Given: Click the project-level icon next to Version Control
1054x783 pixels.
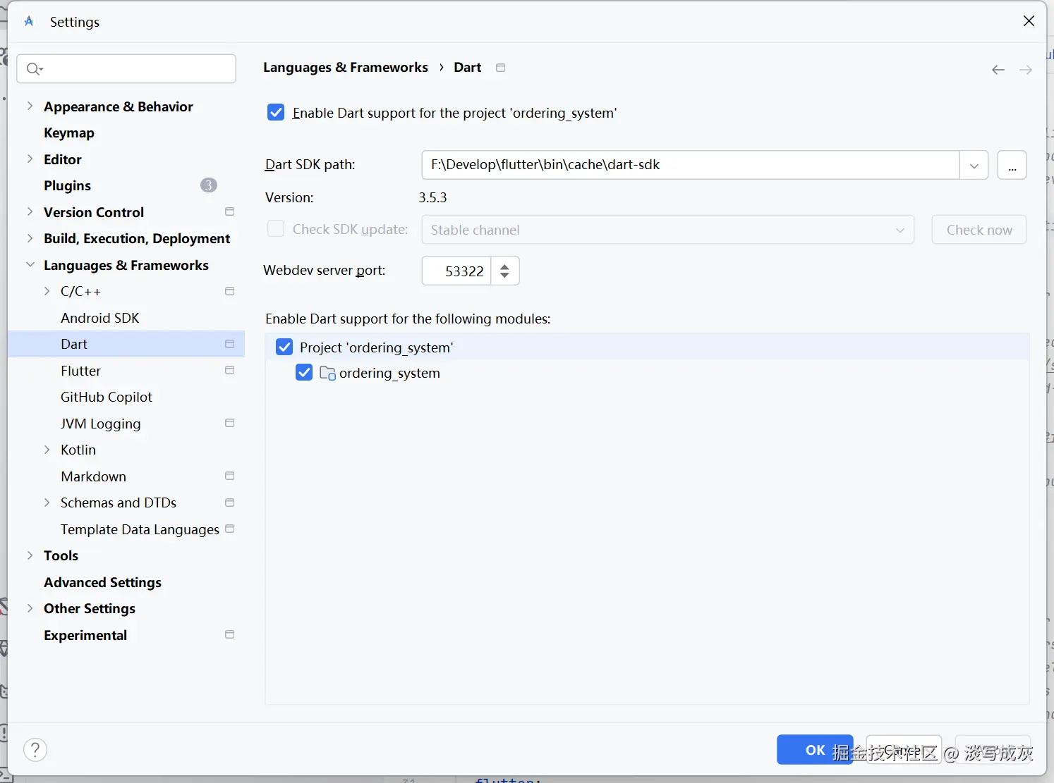Looking at the screenshot, I should (229, 211).
